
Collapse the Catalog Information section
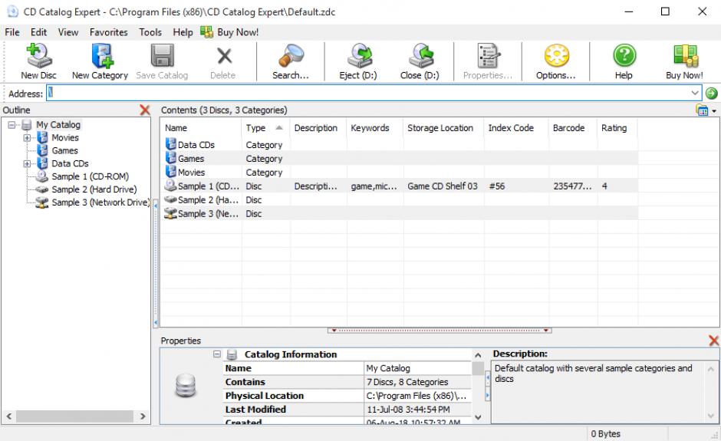[x=217, y=354]
